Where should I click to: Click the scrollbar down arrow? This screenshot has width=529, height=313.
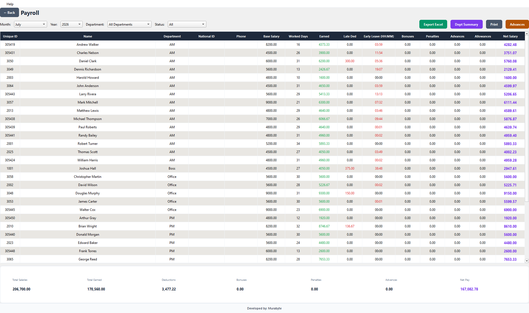[527, 261]
